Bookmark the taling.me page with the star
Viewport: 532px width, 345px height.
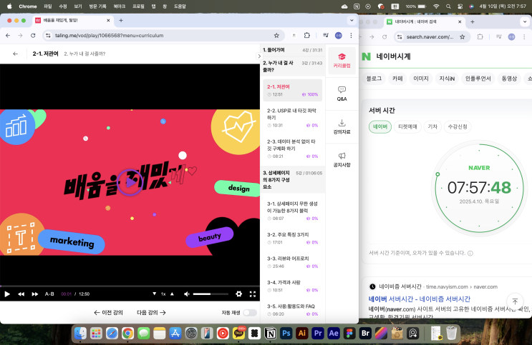(x=276, y=36)
